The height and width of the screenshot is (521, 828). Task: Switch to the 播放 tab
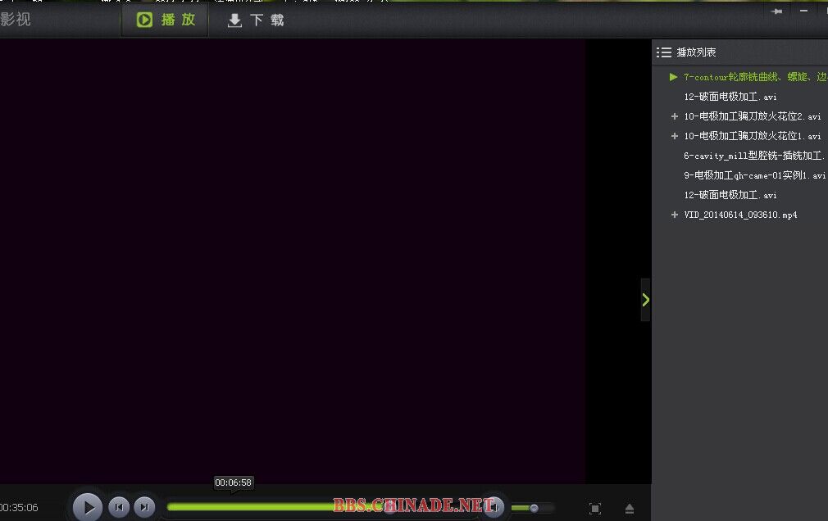tap(166, 20)
